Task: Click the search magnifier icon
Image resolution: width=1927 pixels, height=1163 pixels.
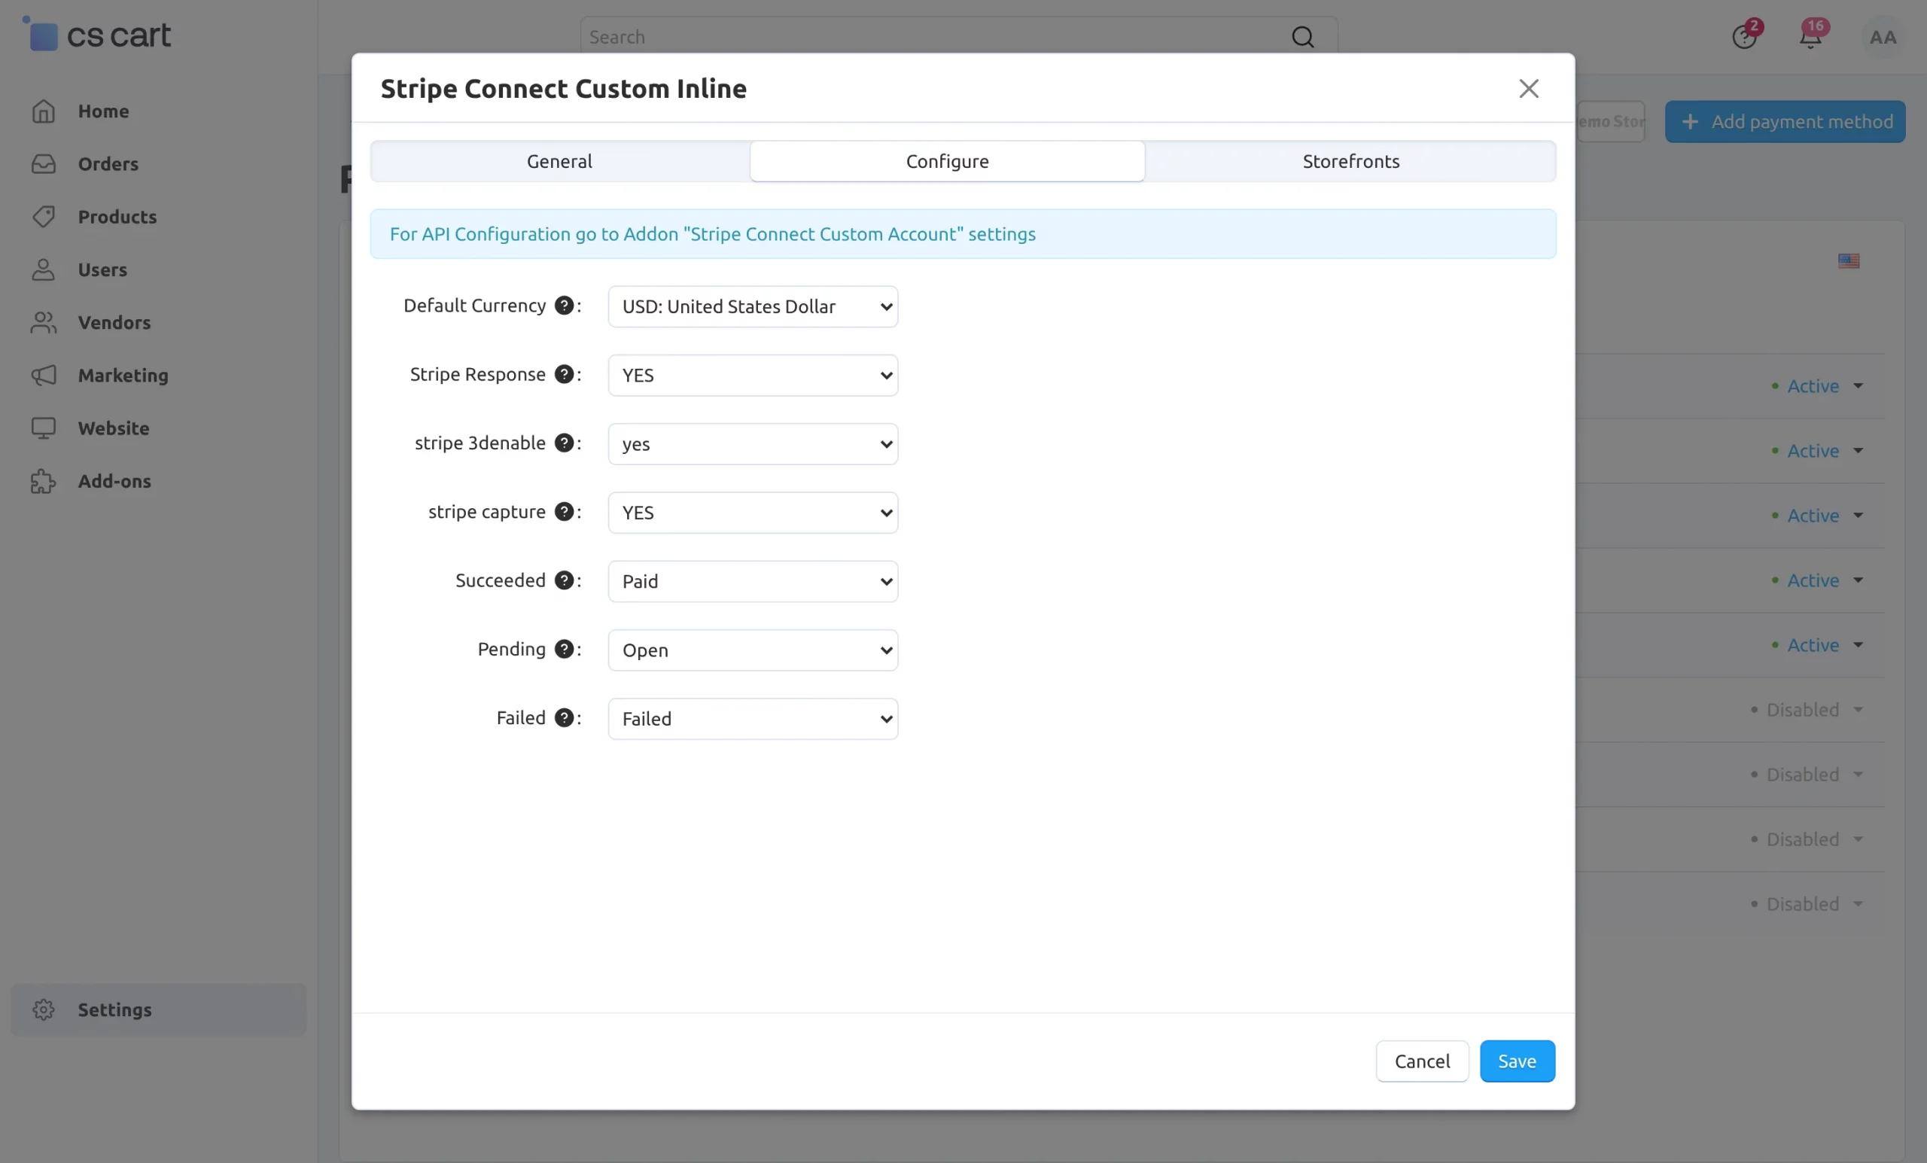Action: click(1303, 37)
